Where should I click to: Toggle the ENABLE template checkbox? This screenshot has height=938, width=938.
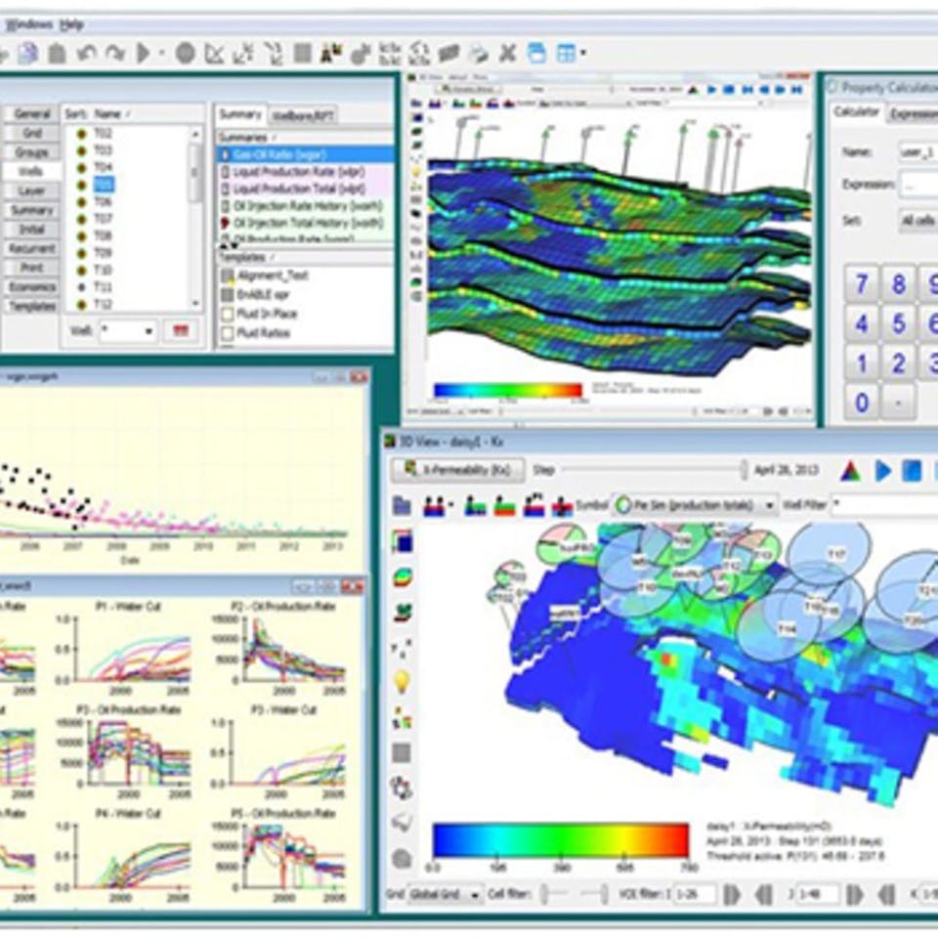[228, 295]
